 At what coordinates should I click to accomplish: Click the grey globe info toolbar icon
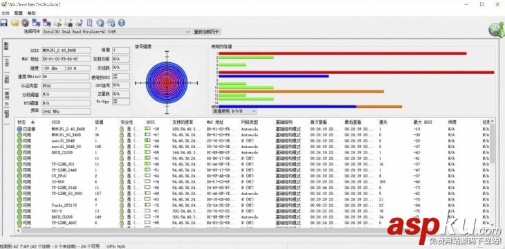point(111,23)
